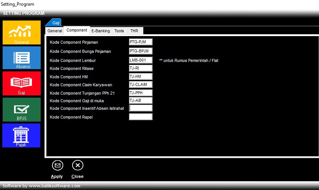Click the Kode Component Pinjaman field

[140, 42]
